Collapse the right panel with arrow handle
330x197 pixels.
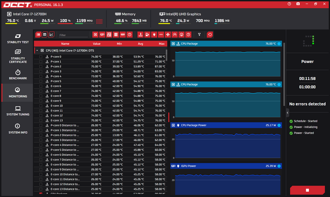pos(287,113)
